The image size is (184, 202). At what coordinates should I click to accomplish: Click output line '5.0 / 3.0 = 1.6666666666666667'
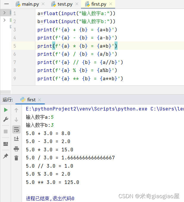coord(70,158)
